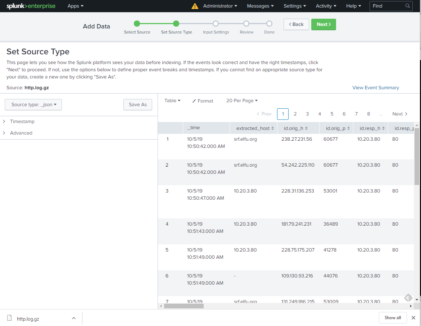Click the magnifier icon in Find box
421x326 pixels.
click(407, 6)
